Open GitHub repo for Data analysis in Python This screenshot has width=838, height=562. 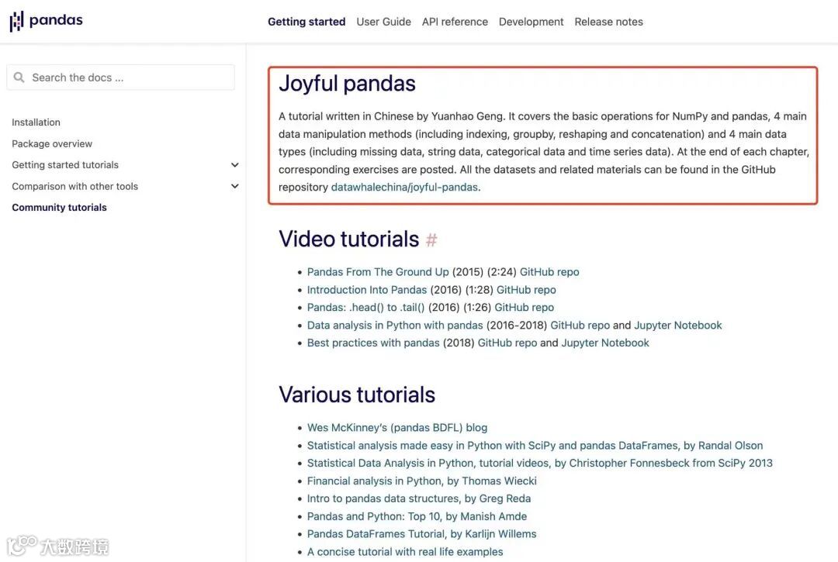coord(580,326)
